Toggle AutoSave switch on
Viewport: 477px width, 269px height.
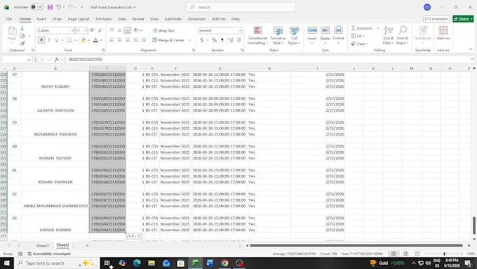36,7
